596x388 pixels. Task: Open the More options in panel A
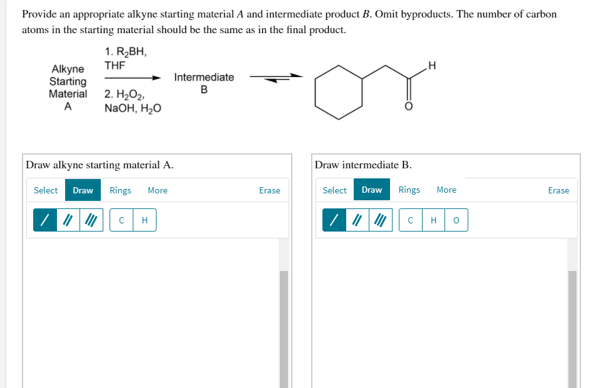(x=157, y=190)
